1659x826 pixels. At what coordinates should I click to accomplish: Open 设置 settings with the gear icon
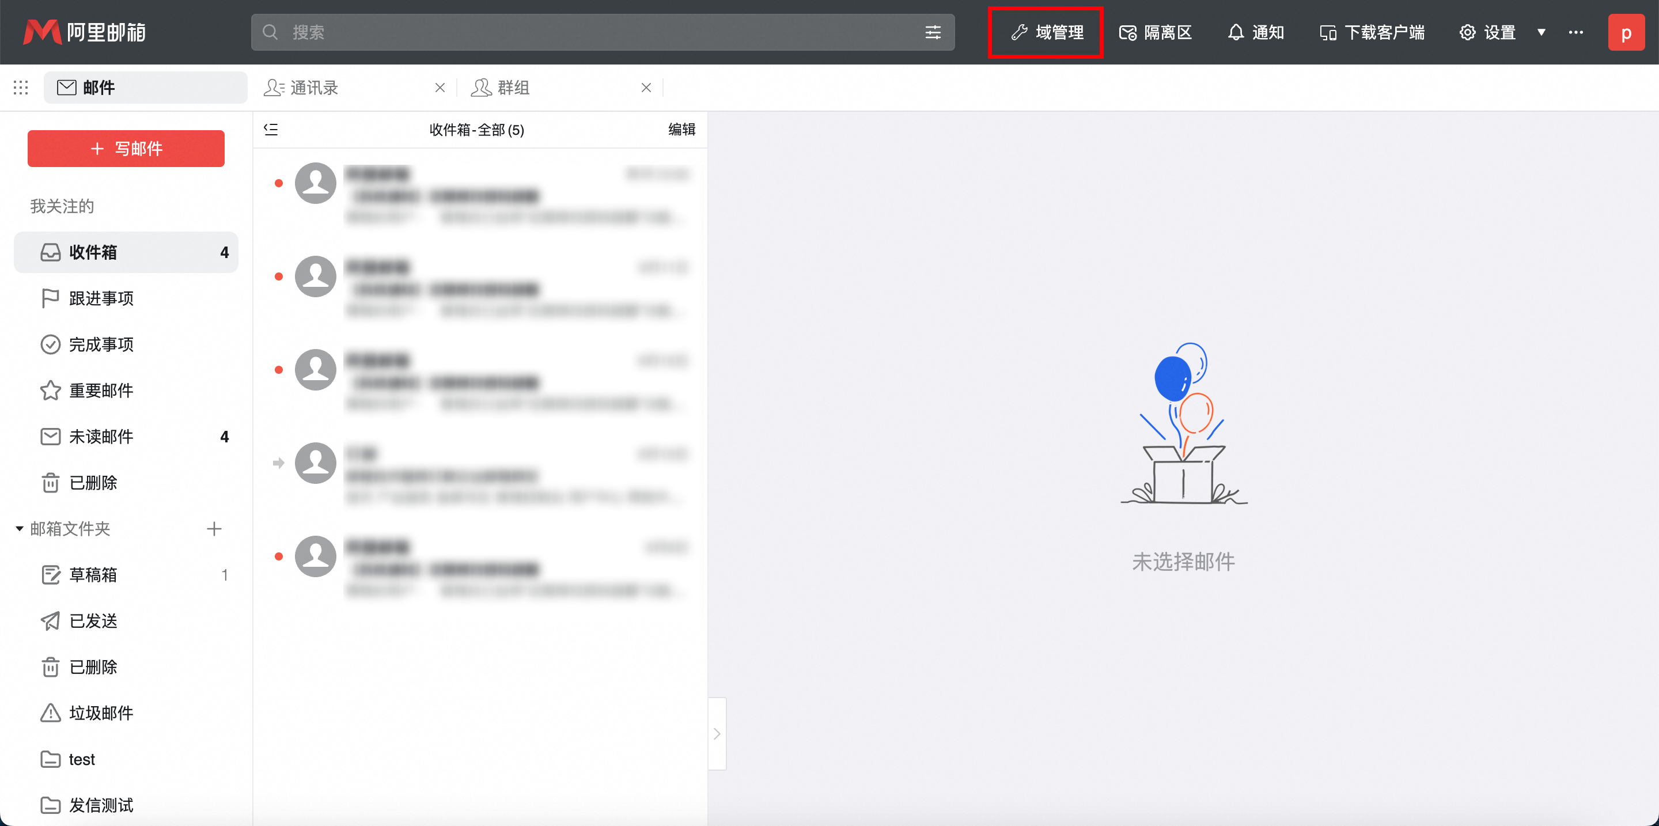pyautogui.click(x=1489, y=32)
